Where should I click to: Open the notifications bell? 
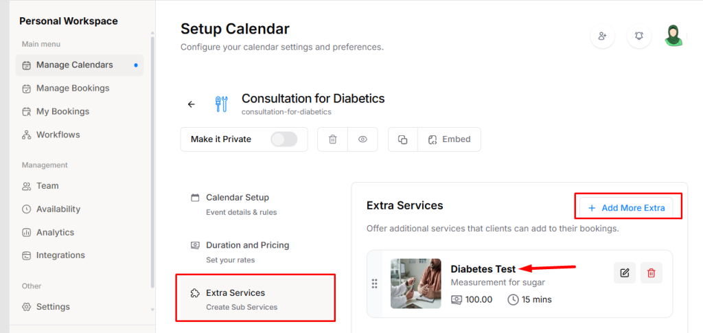click(x=639, y=36)
